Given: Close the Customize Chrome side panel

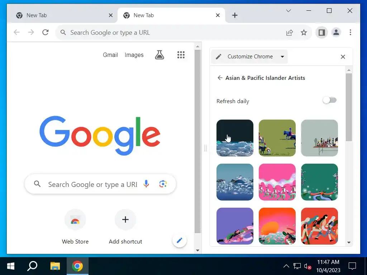Looking at the screenshot, I should tap(343, 57).
